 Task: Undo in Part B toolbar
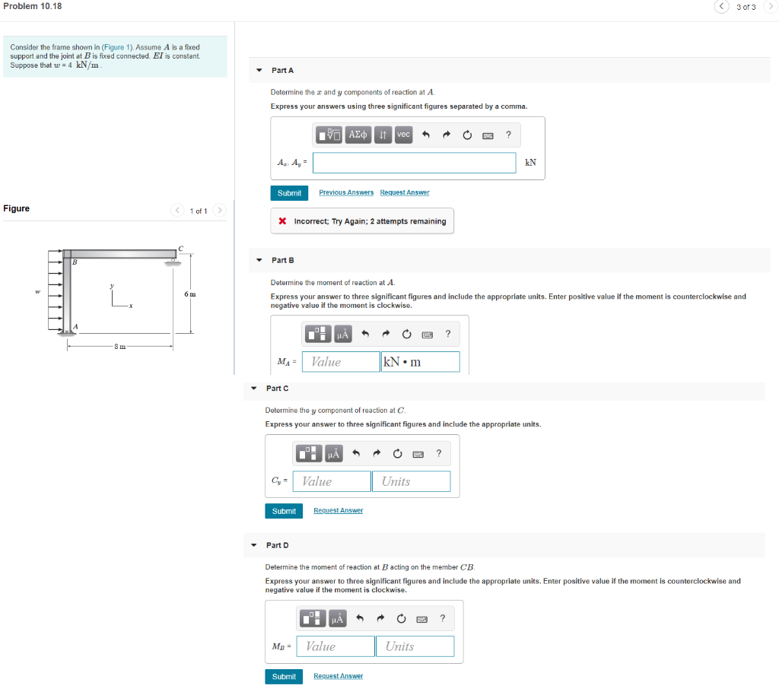tap(365, 334)
